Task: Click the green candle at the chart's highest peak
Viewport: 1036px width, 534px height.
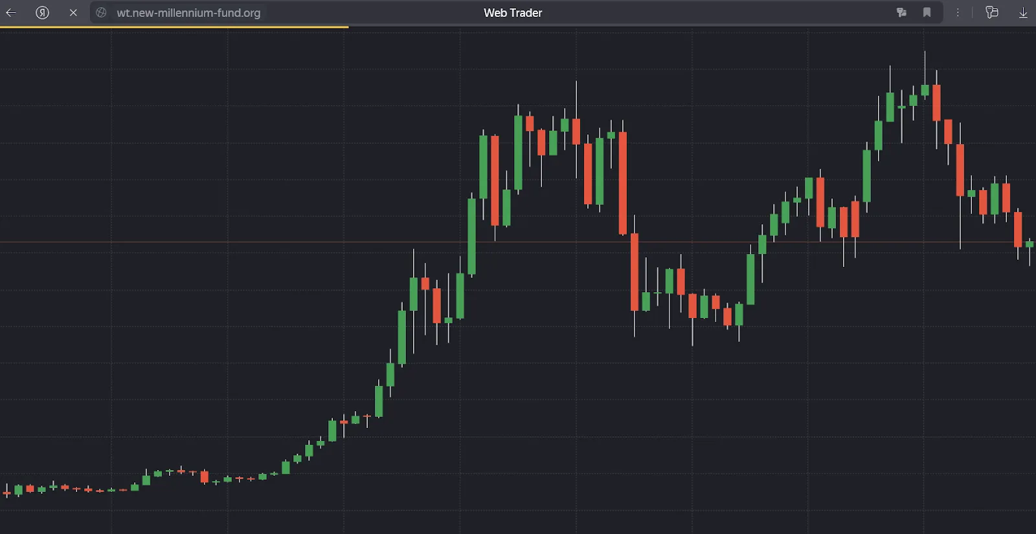Action: 925,90
